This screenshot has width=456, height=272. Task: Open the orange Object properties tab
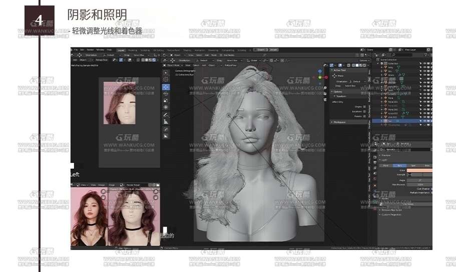(375, 185)
